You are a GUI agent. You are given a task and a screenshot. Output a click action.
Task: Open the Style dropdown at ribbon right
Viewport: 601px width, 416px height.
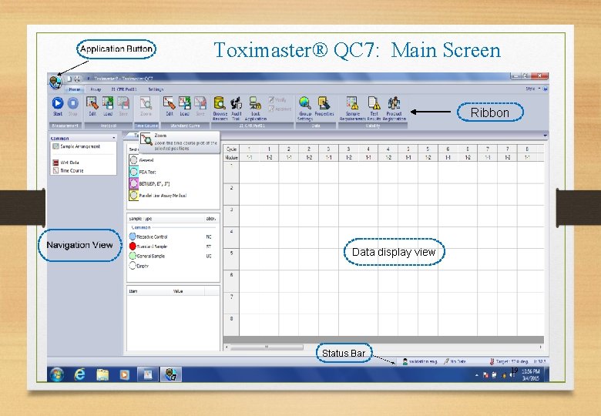point(533,89)
